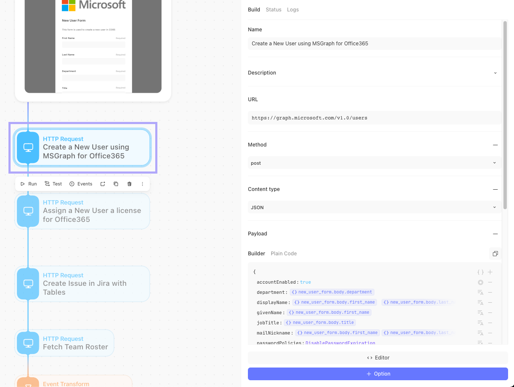Image resolution: width=514 pixels, height=387 pixels.
Task: Select the Assign a New User license node
Action: [82, 211]
